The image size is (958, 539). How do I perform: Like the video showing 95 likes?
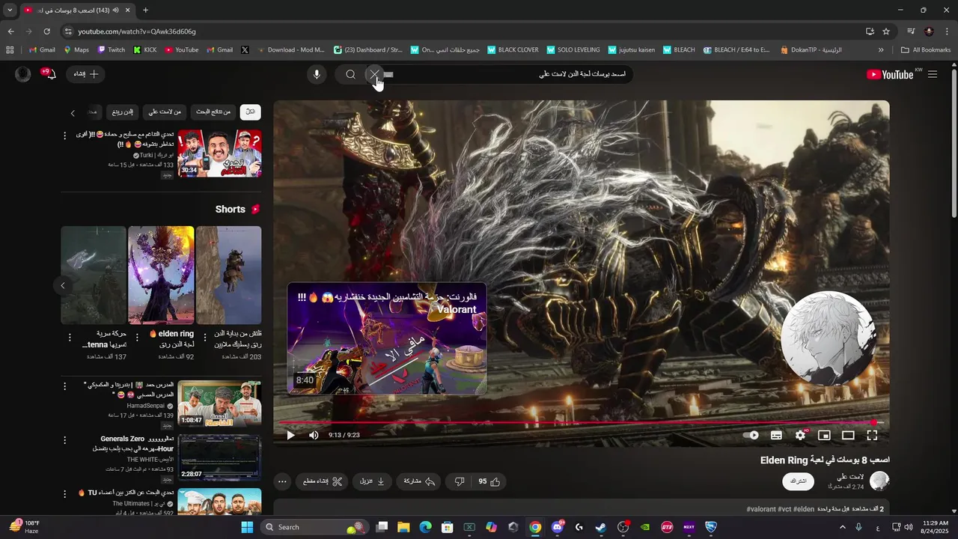click(489, 481)
